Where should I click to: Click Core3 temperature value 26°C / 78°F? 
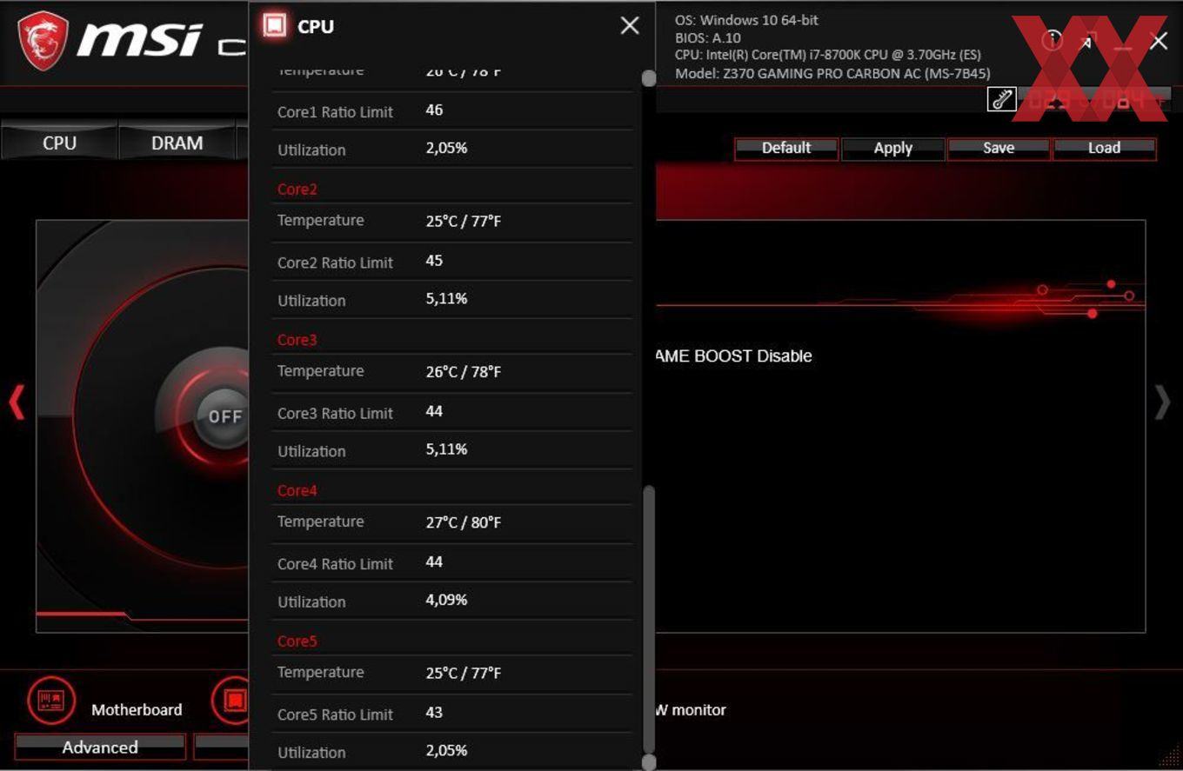click(464, 372)
